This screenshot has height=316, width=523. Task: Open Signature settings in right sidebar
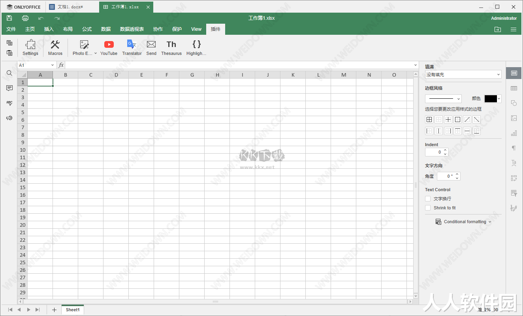(x=514, y=208)
